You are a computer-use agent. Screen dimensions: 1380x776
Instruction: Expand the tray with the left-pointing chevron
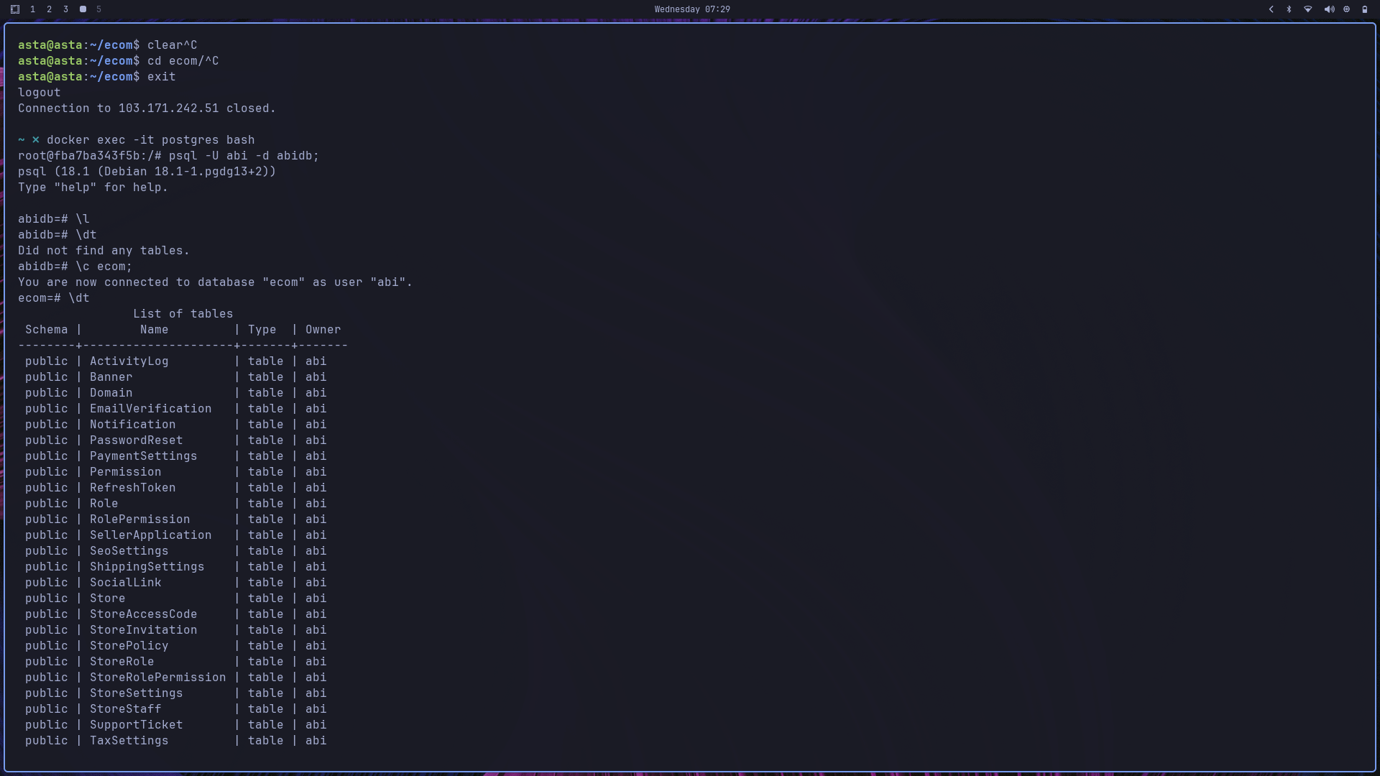coord(1271,9)
